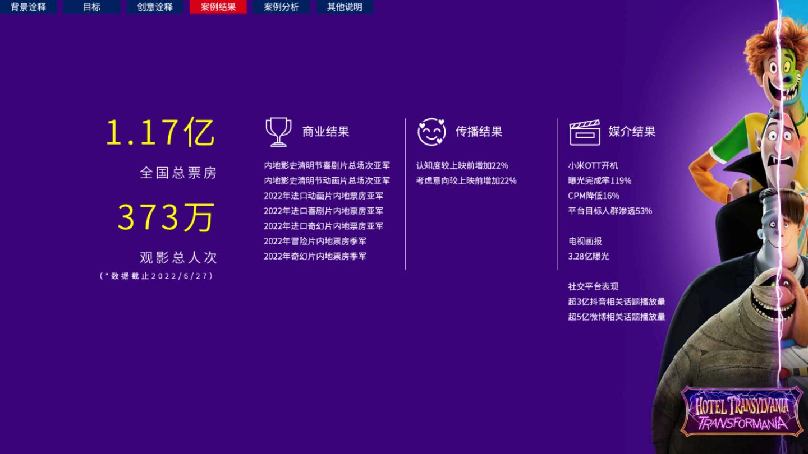The width and height of the screenshot is (808, 454).
Task: Switch to the 目标 tab
Action: click(91, 7)
